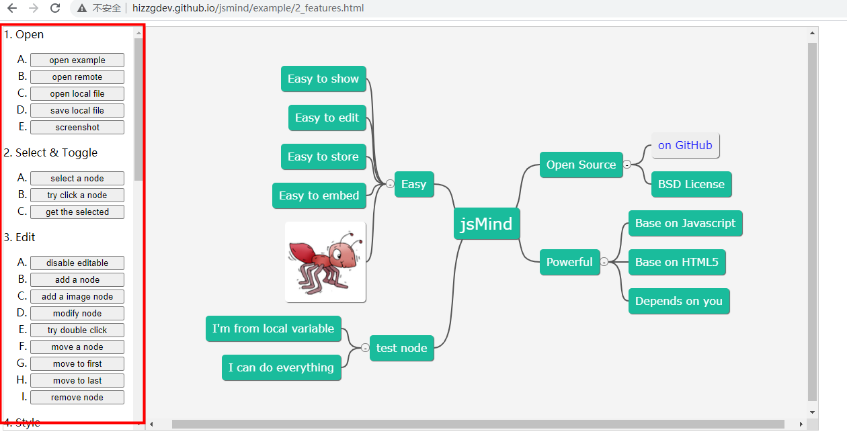Click the 'add a node' button
The width and height of the screenshot is (847, 444).
coord(77,280)
